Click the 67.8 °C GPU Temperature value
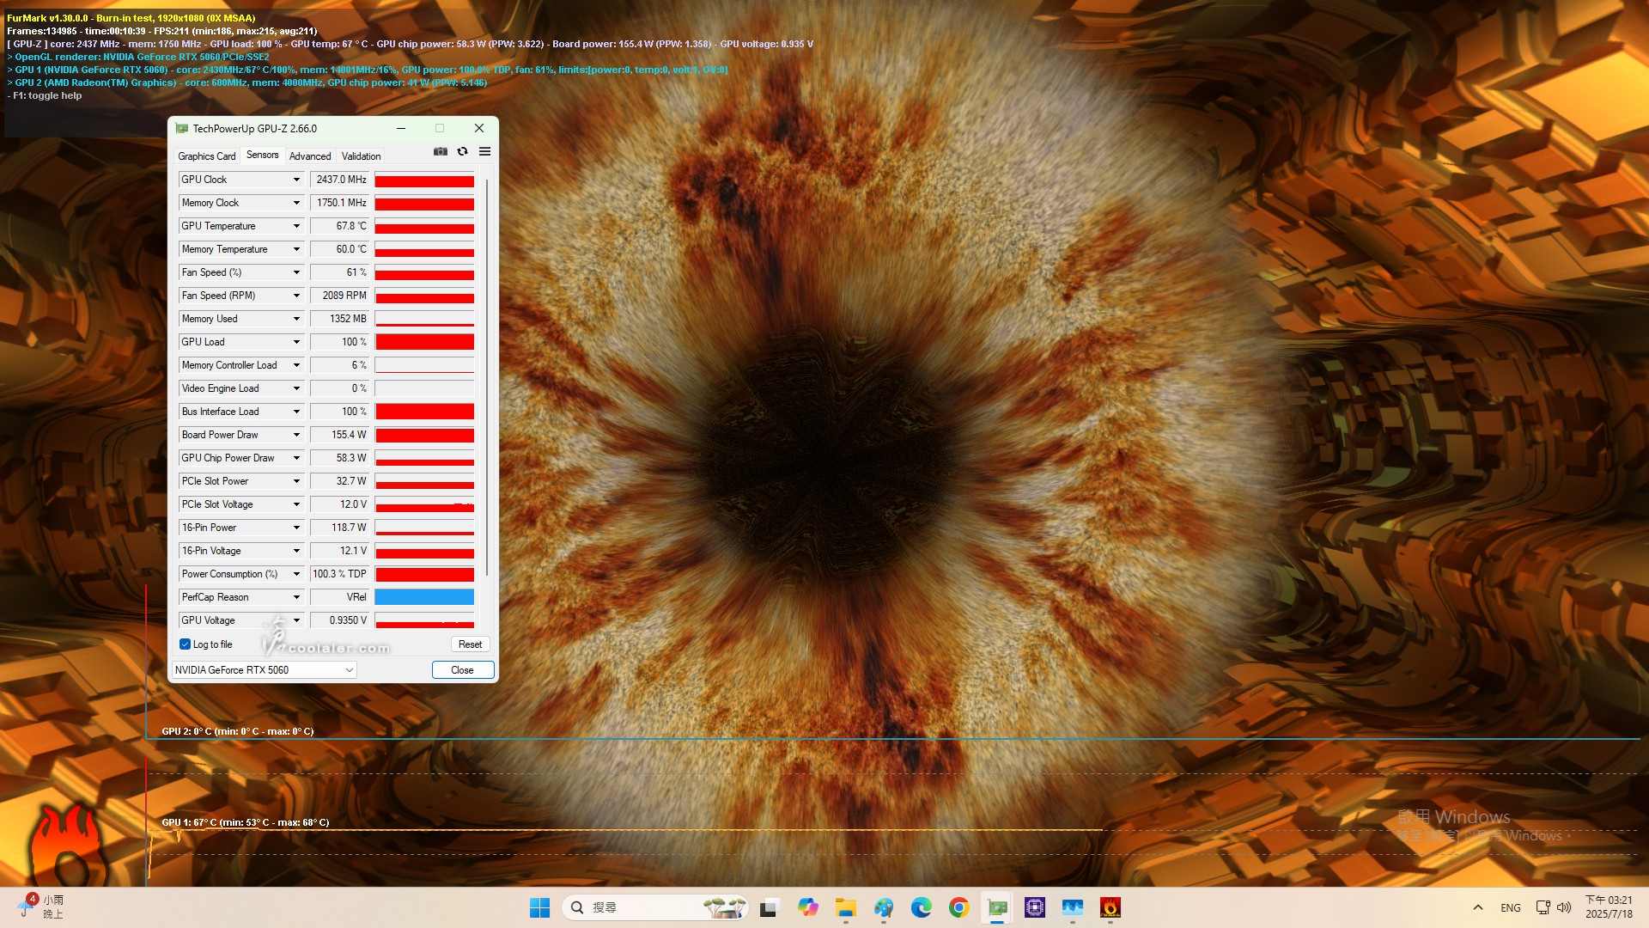The width and height of the screenshot is (1649, 928). tap(340, 226)
